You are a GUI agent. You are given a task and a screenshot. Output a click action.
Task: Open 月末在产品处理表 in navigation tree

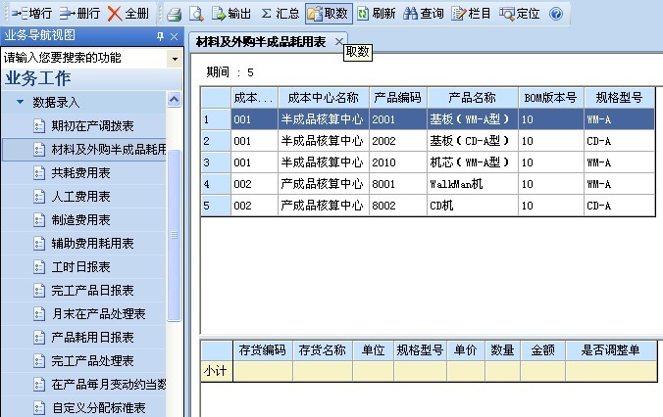(98, 313)
